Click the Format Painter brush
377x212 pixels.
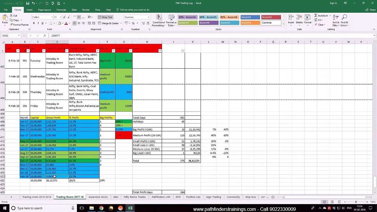click(19, 25)
